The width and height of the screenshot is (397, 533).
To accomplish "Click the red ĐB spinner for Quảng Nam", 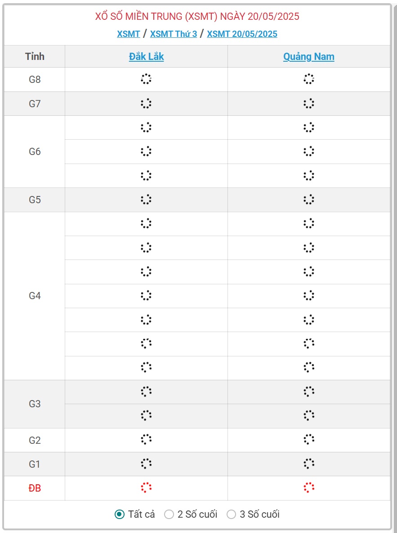I will coord(309,488).
